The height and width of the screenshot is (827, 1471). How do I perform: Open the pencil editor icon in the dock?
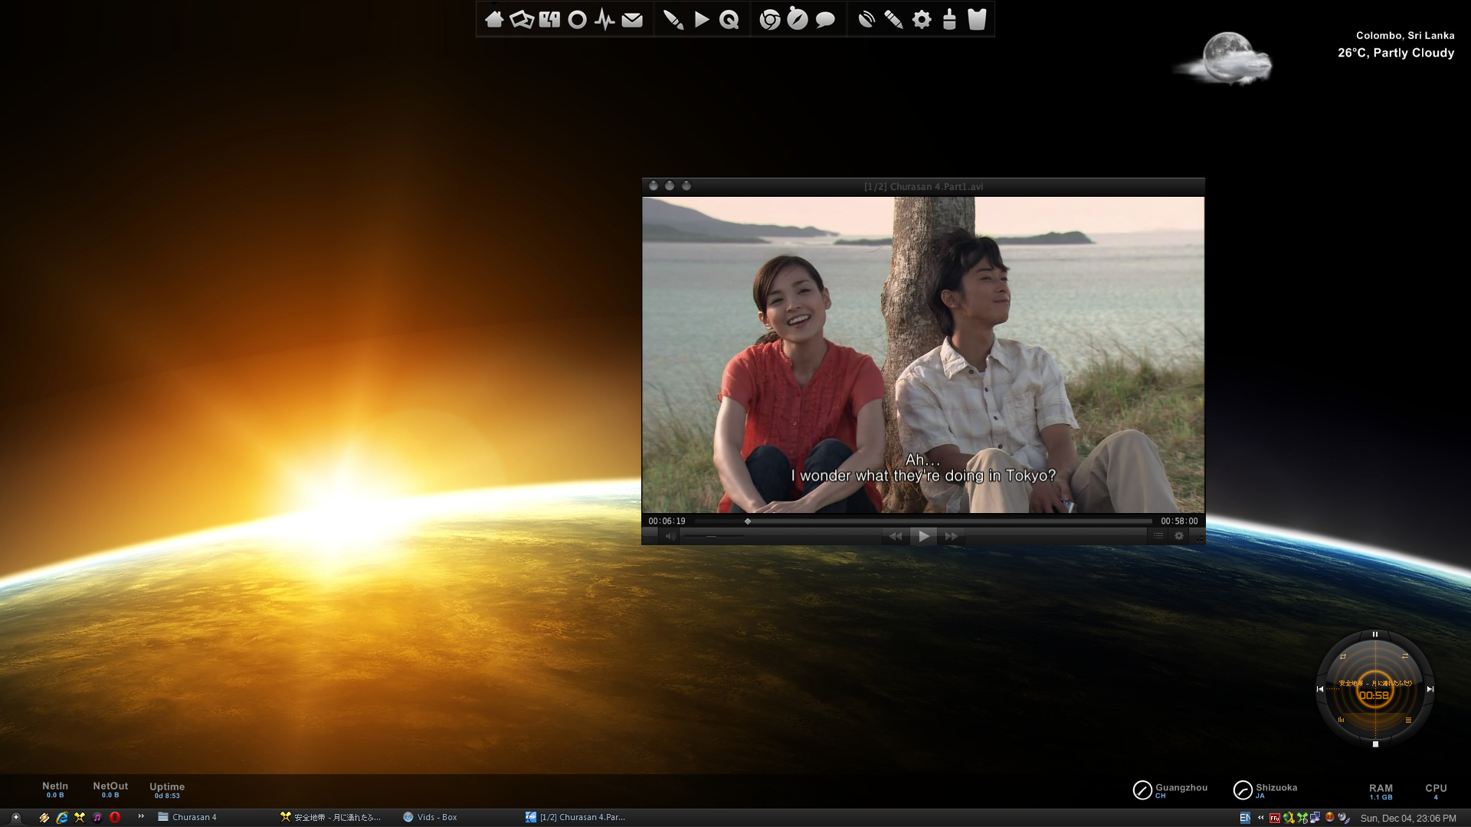(x=893, y=20)
